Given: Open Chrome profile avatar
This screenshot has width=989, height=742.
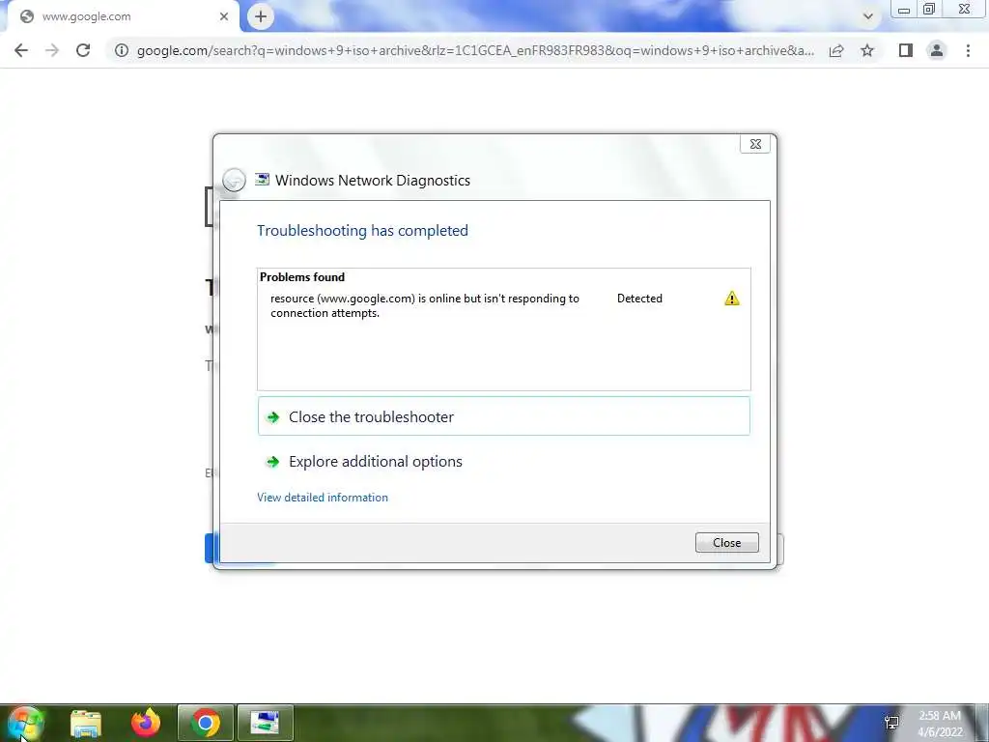Looking at the screenshot, I should 937,50.
